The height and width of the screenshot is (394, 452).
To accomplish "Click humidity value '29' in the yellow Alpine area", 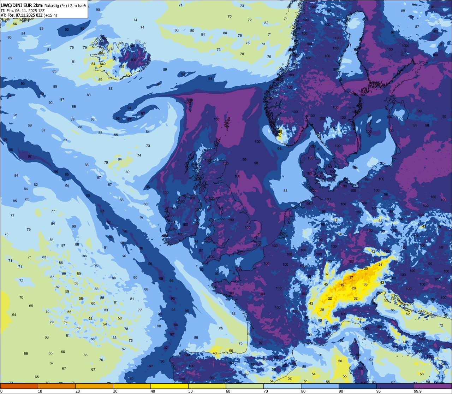I will pyautogui.click(x=354, y=288).
